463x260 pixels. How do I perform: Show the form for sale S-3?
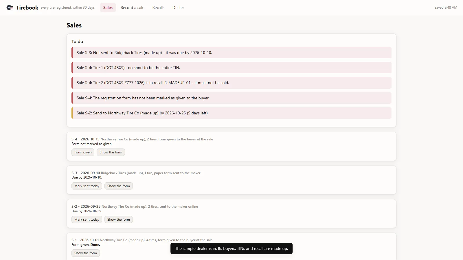(119, 186)
